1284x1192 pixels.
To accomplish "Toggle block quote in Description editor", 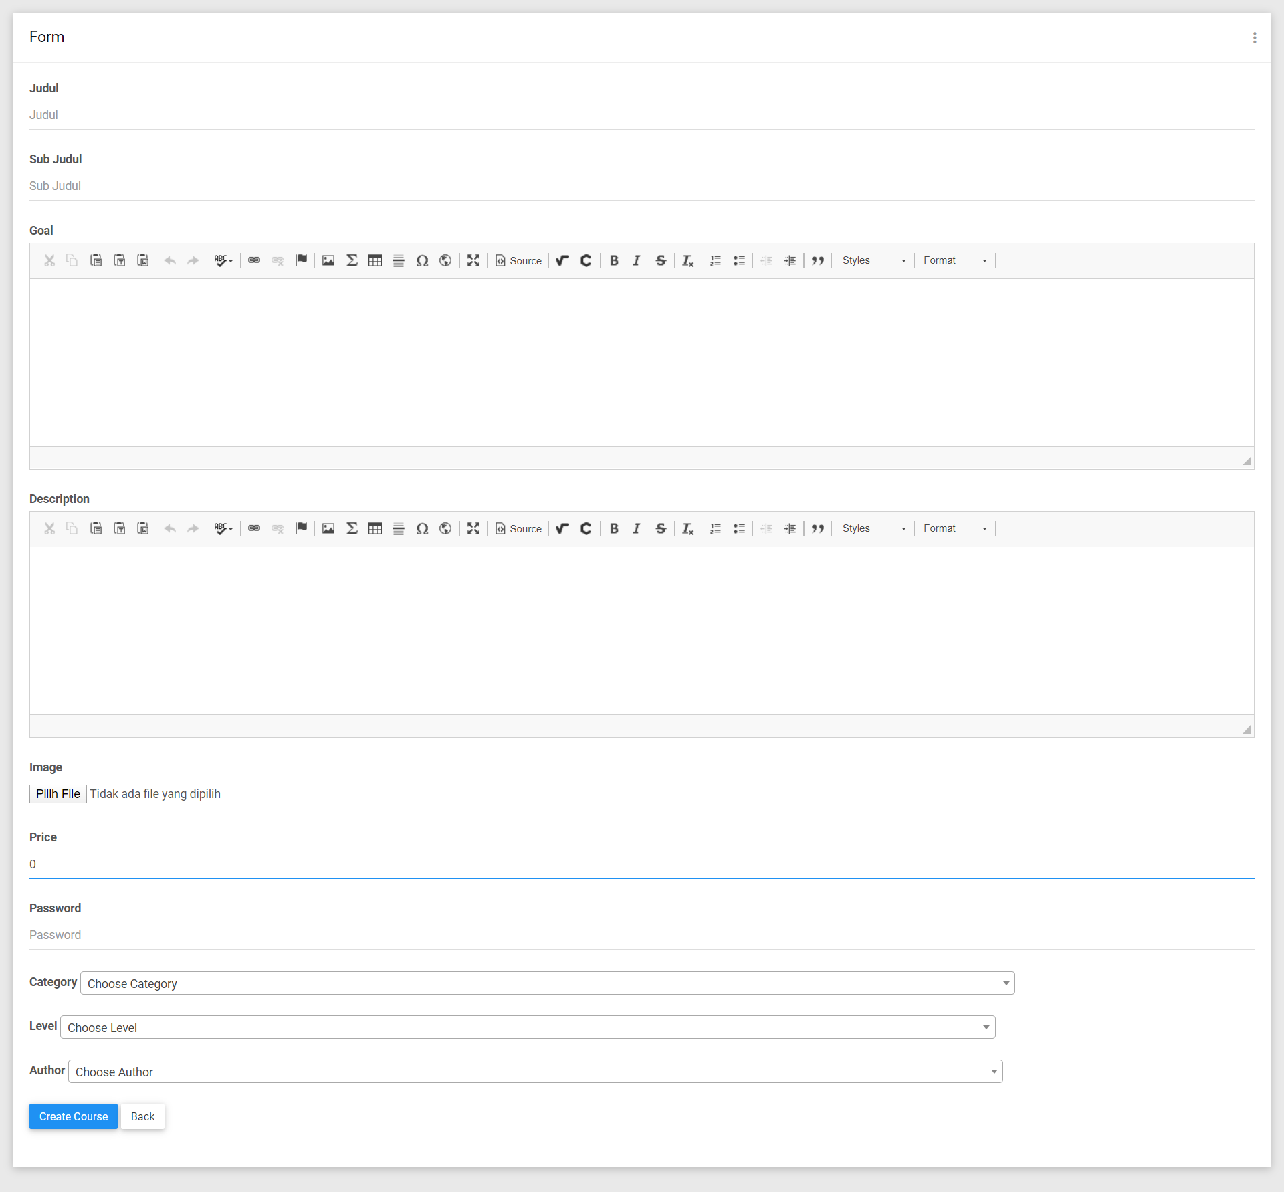I will pyautogui.click(x=818, y=528).
